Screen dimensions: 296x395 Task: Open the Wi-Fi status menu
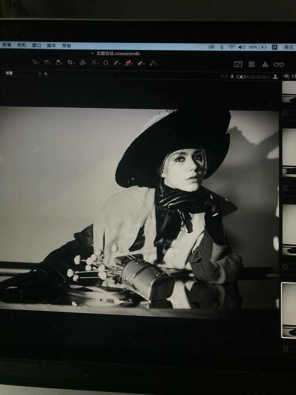pyautogui.click(x=232, y=47)
